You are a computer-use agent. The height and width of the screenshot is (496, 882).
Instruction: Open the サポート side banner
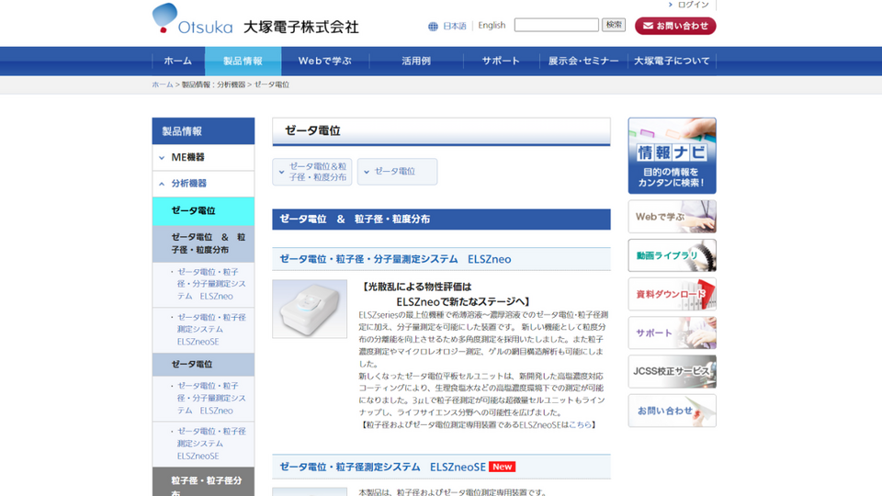(x=673, y=333)
